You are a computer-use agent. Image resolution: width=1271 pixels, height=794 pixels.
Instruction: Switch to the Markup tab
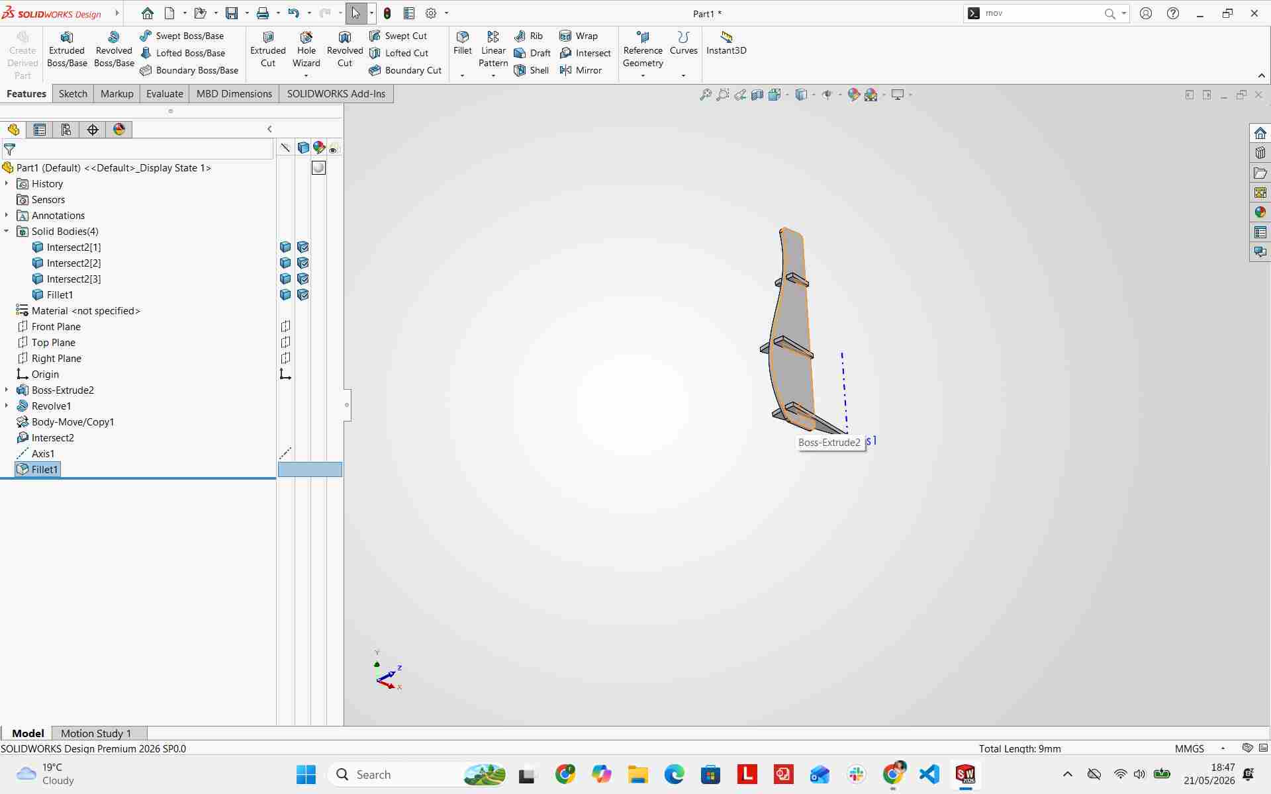pos(117,94)
